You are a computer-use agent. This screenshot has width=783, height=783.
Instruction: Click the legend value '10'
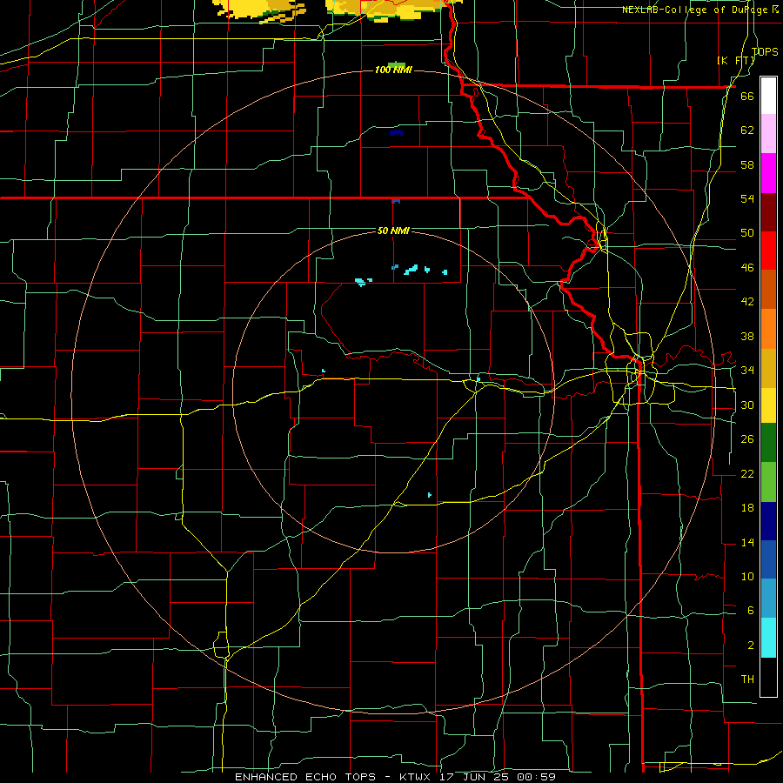(747, 576)
